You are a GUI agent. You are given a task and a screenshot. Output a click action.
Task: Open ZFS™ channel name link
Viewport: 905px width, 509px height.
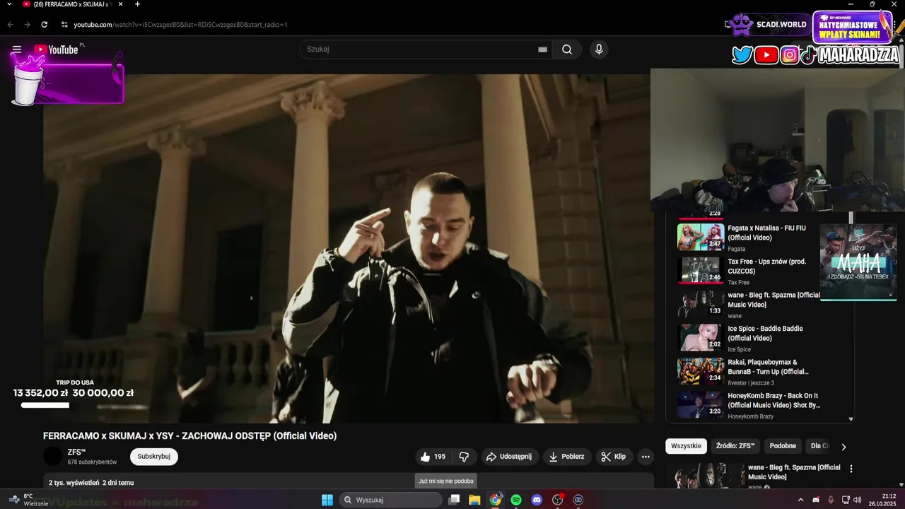point(76,452)
